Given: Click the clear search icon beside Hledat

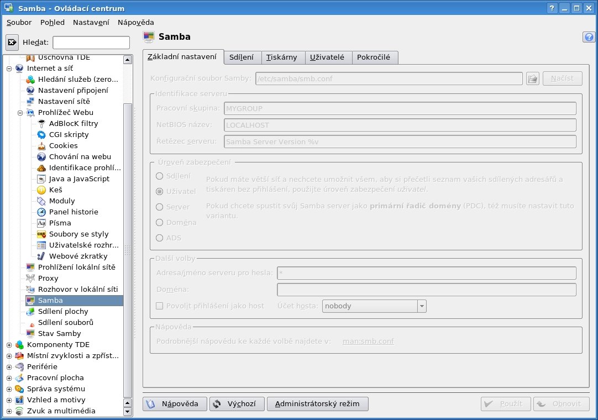Looking at the screenshot, I should click(12, 43).
